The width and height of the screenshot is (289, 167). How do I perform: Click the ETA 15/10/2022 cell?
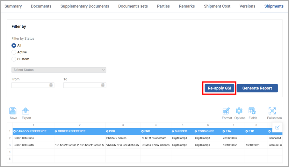click(233, 145)
